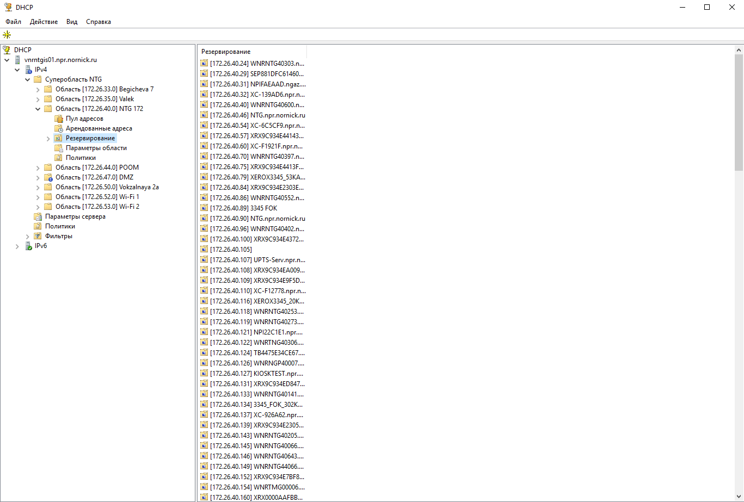Open the Действие menu
This screenshot has width=744, height=502.
pyautogui.click(x=44, y=22)
